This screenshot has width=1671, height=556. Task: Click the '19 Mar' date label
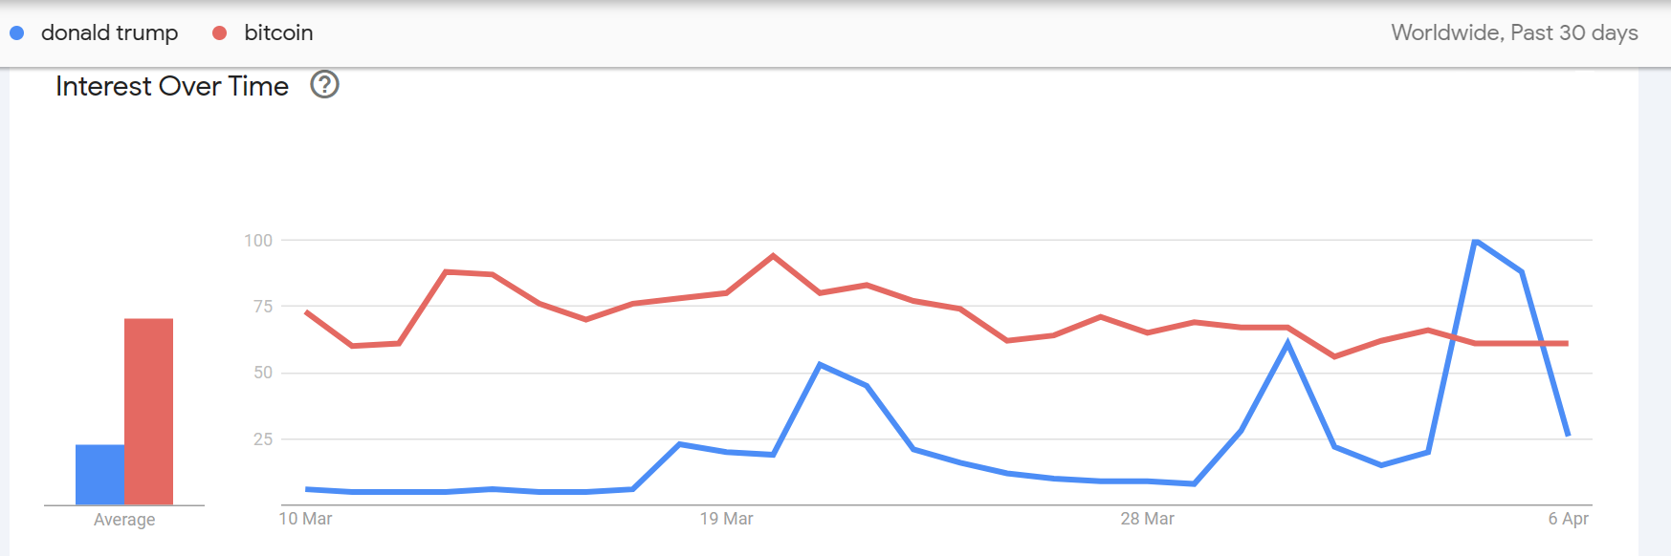point(726,519)
